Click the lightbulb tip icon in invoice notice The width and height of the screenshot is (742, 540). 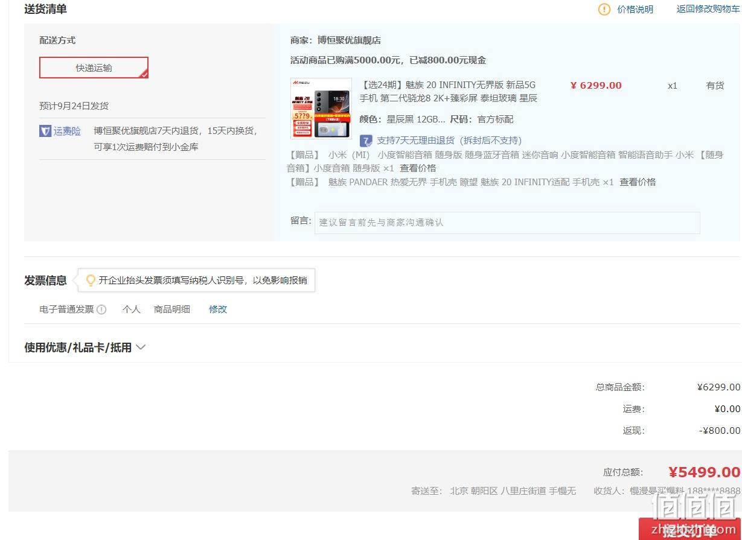click(91, 281)
